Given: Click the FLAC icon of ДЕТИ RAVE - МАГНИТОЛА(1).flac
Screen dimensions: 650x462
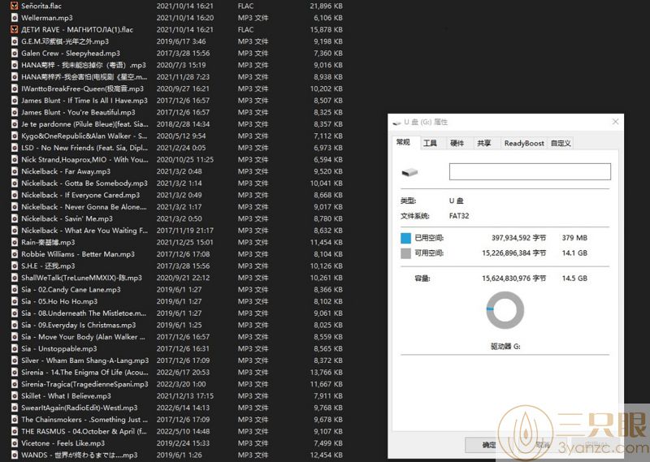Looking at the screenshot, I should 15,29.
